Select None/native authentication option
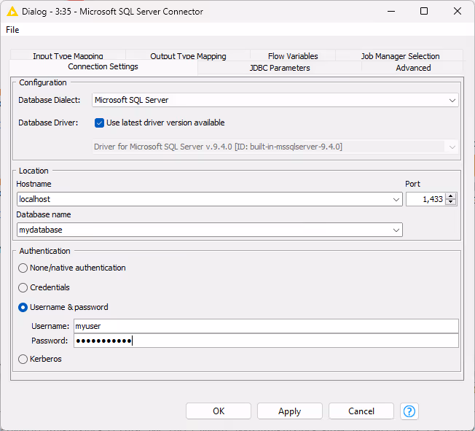The width and height of the screenshot is (475, 431). coord(23,268)
